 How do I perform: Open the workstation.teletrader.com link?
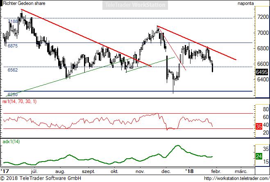[x=237, y=178]
